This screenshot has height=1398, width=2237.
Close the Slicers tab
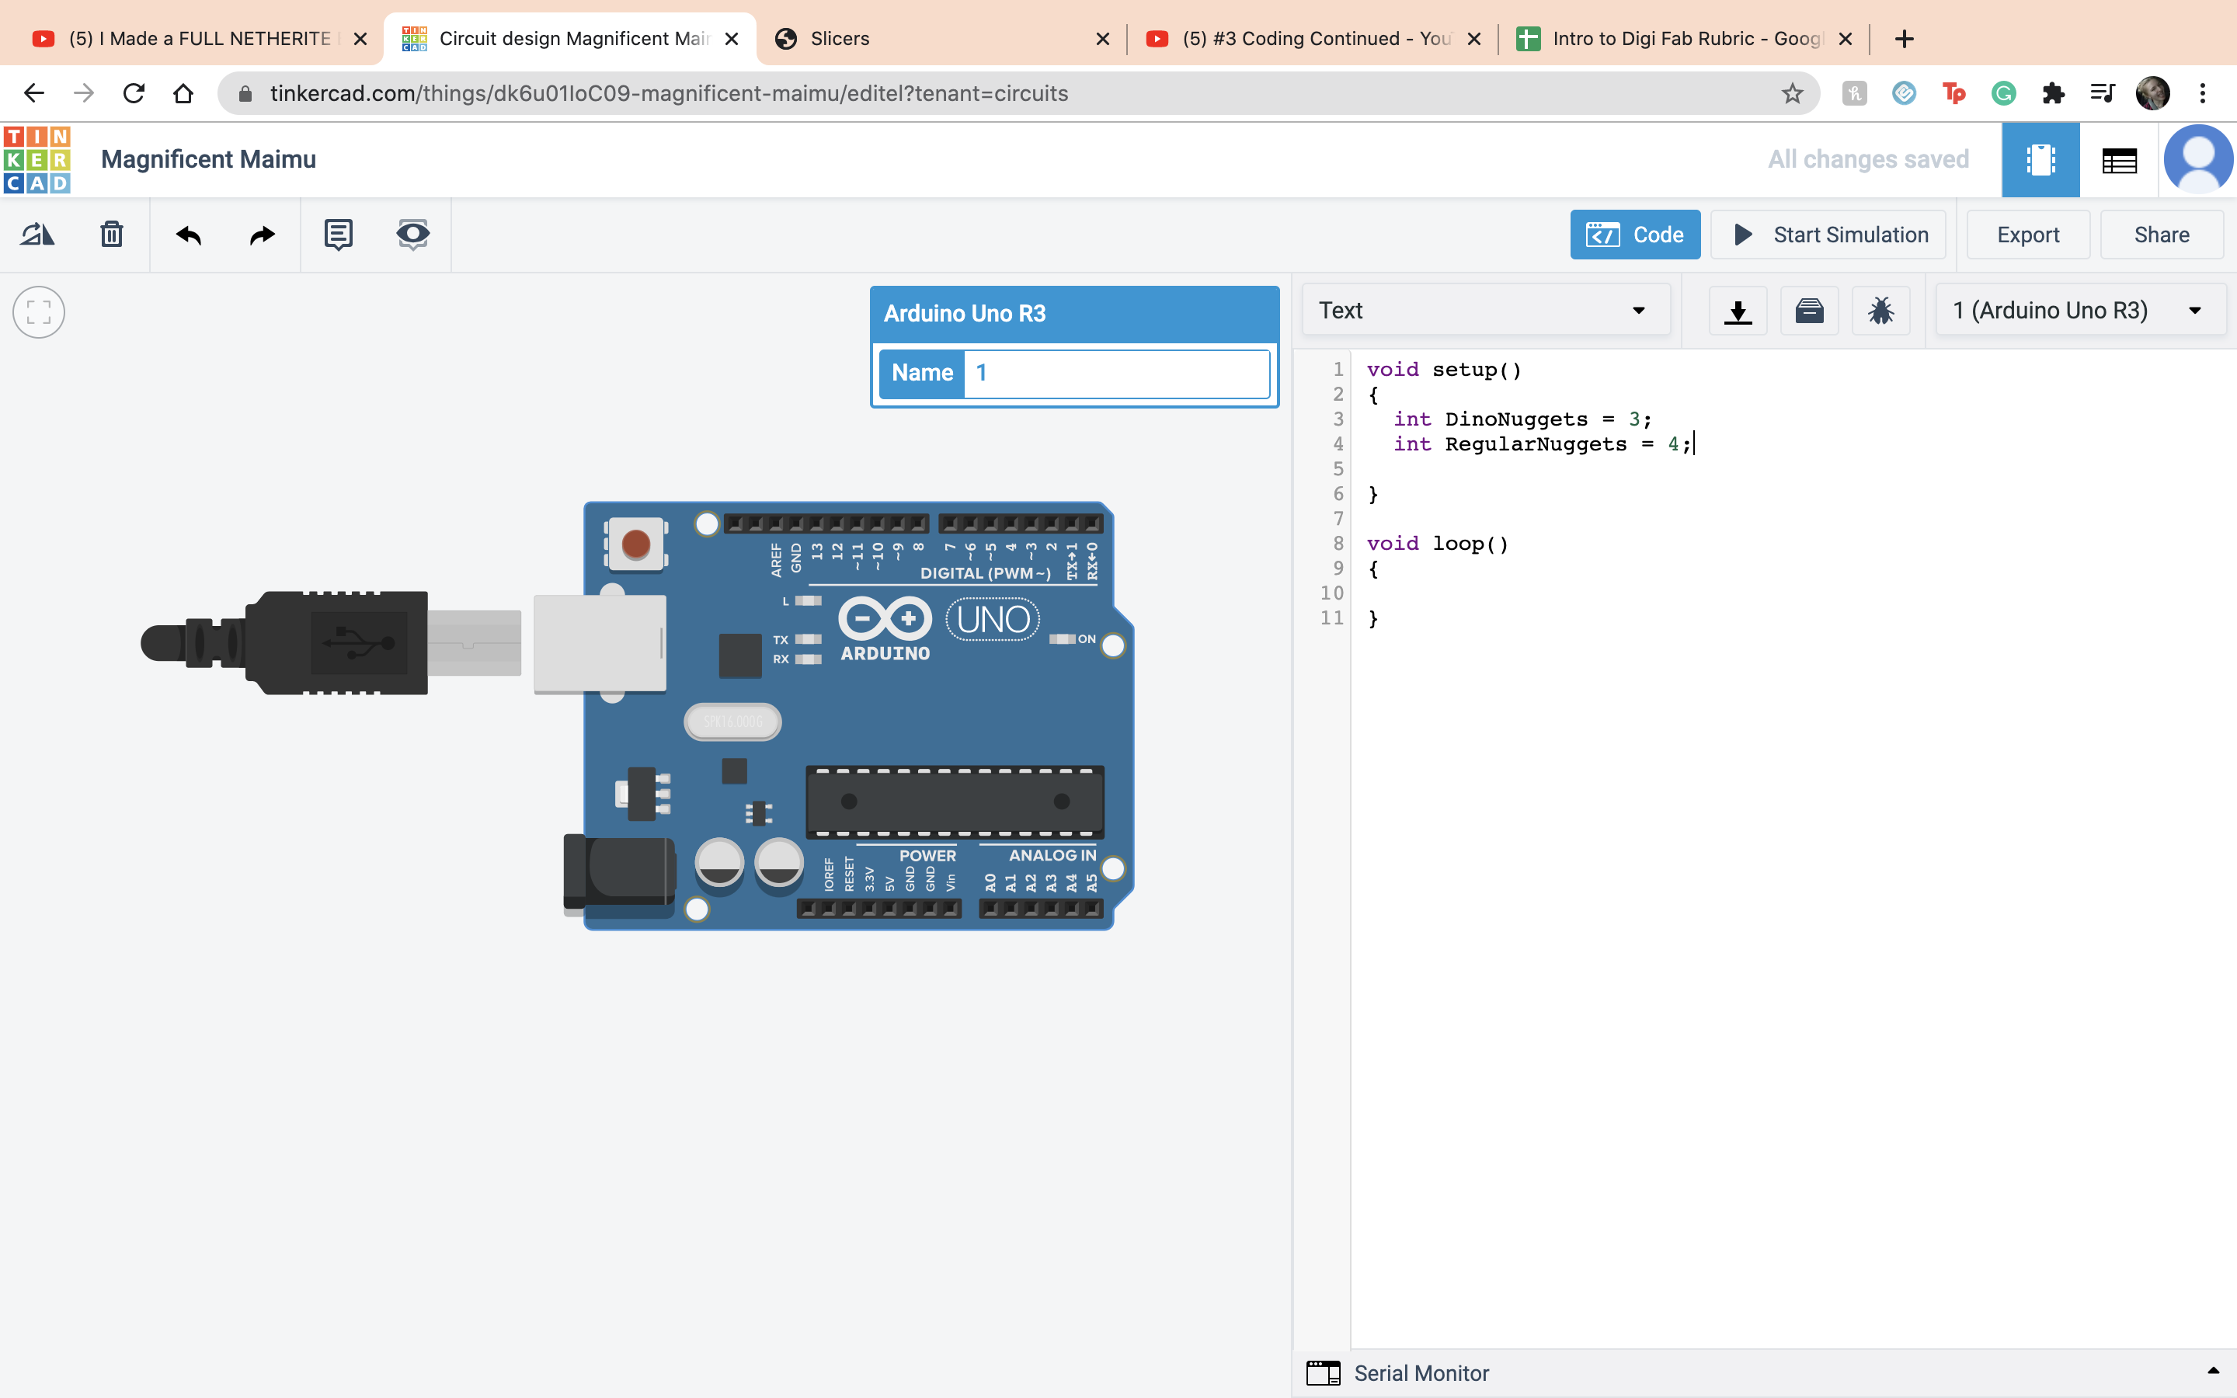point(1102,39)
